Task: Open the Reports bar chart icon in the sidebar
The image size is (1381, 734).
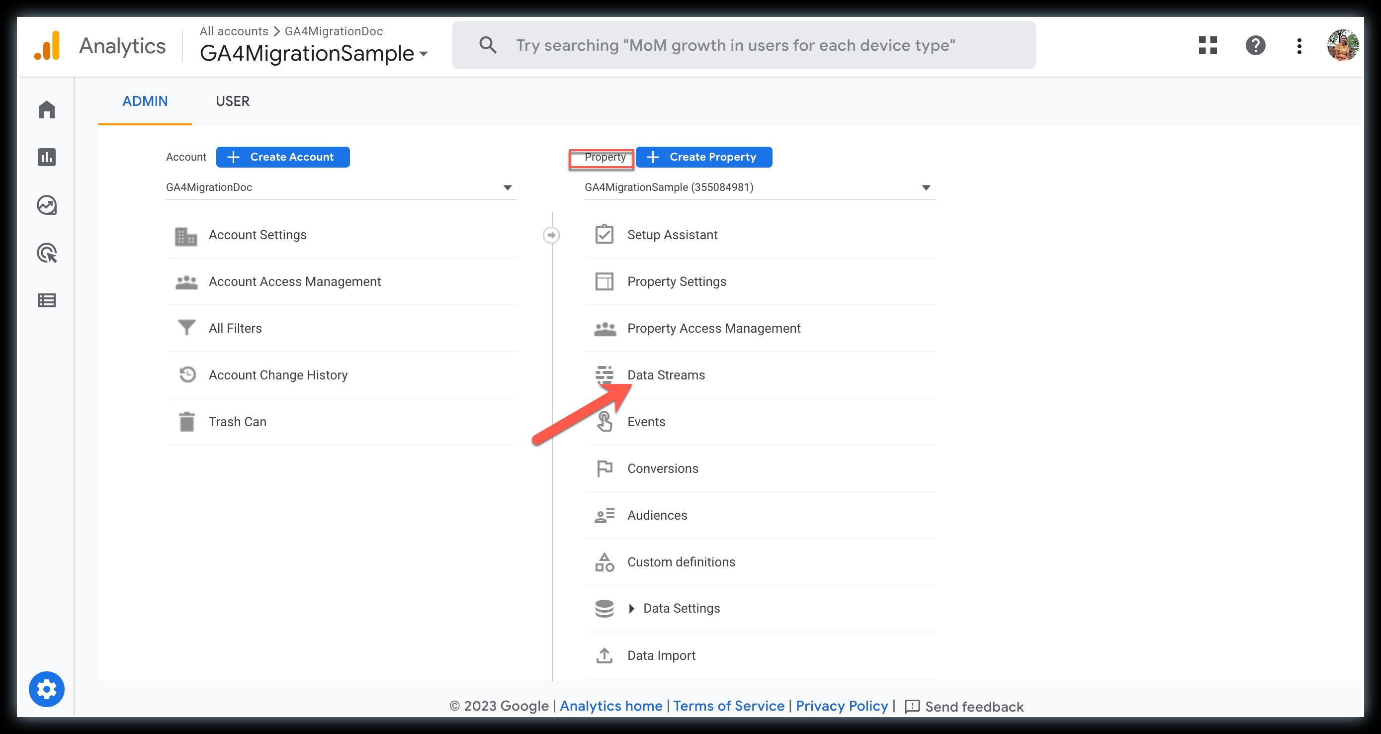Action: coord(47,157)
